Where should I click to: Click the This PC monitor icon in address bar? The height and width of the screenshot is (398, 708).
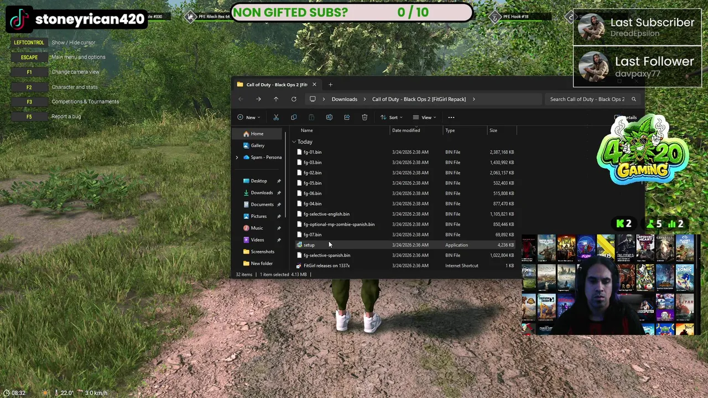(313, 99)
